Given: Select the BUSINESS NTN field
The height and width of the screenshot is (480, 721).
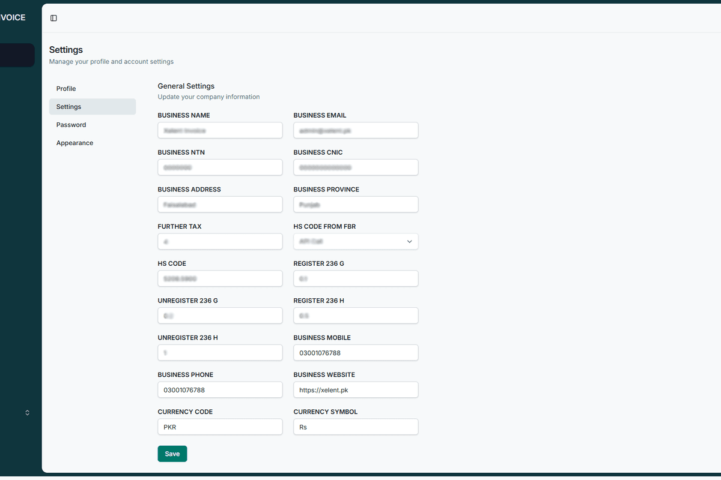Looking at the screenshot, I should point(220,167).
